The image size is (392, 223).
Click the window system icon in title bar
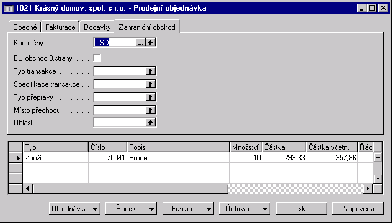[9, 8]
